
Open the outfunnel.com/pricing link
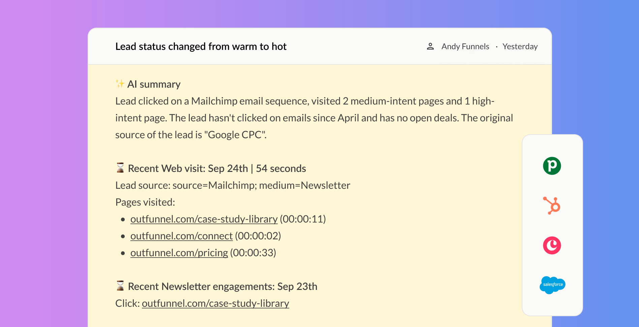(179, 252)
